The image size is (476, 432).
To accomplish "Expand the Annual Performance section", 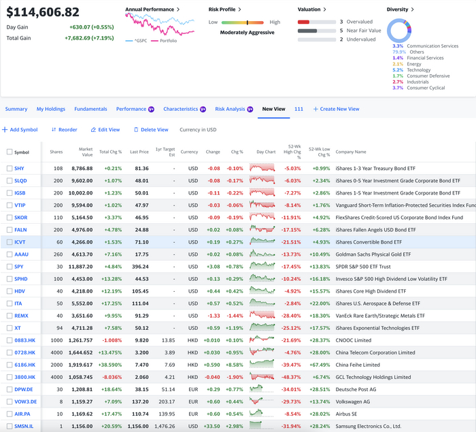I will pyautogui.click(x=153, y=10).
